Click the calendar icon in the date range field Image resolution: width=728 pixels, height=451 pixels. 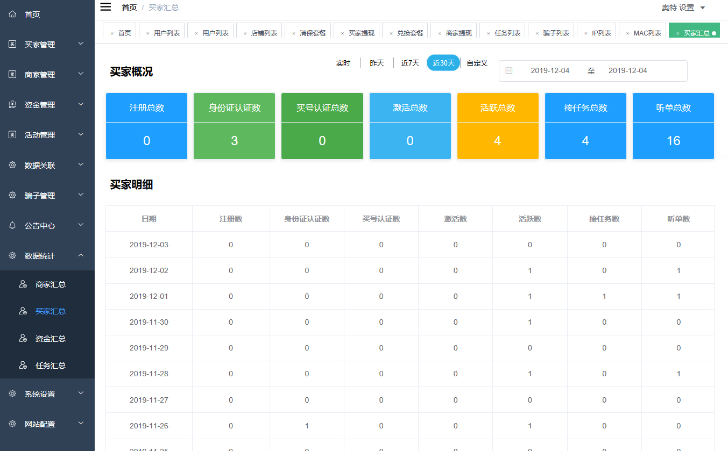coord(509,70)
